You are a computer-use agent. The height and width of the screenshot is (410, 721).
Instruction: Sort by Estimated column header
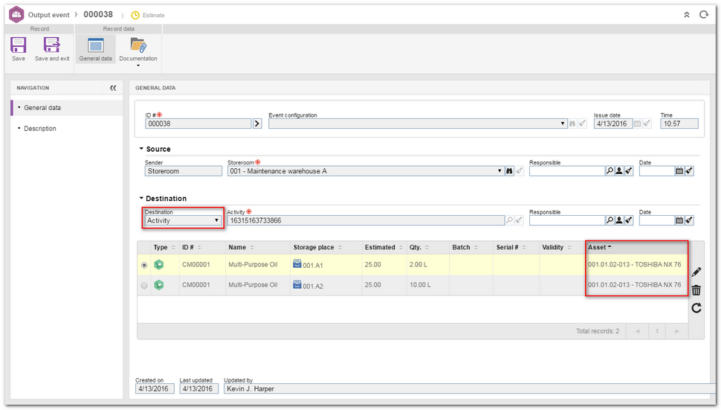coord(384,247)
